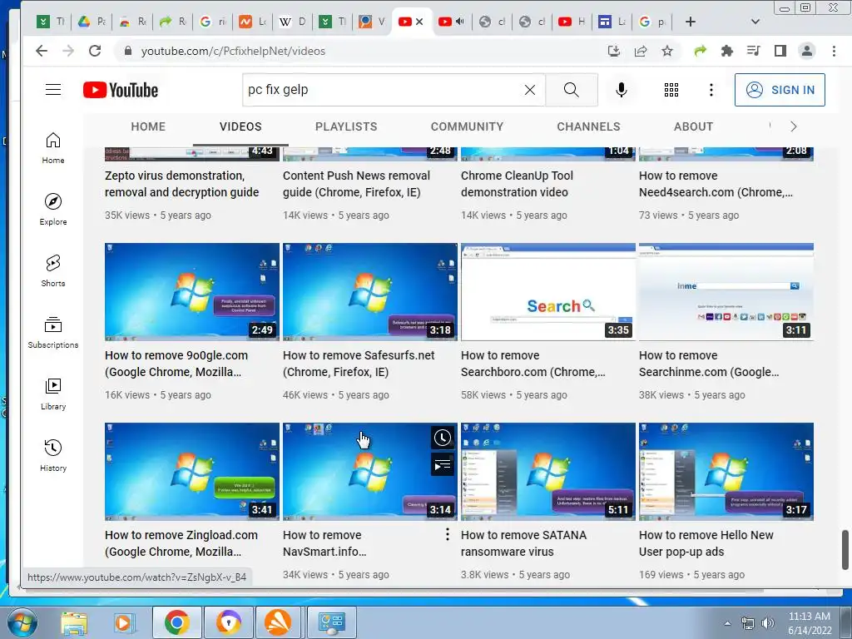Share this page icon in address bar
Viewport: 852px width, 639px height.
tap(641, 51)
